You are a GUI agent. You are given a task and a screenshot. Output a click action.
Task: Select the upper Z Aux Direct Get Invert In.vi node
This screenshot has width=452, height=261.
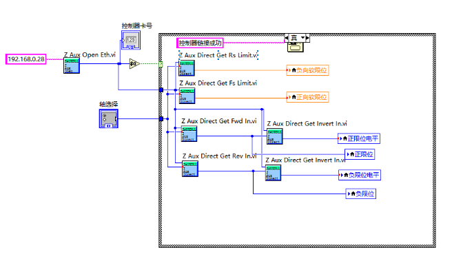click(x=275, y=136)
